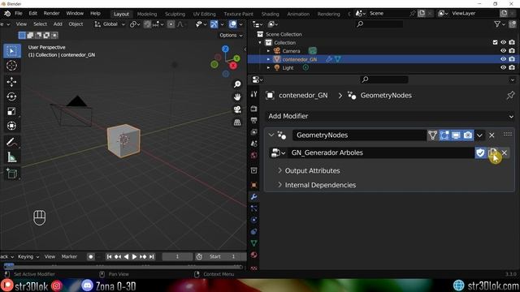Screen dimensions: 520x292
Task: Select the Select Box tool
Action: click(12, 51)
